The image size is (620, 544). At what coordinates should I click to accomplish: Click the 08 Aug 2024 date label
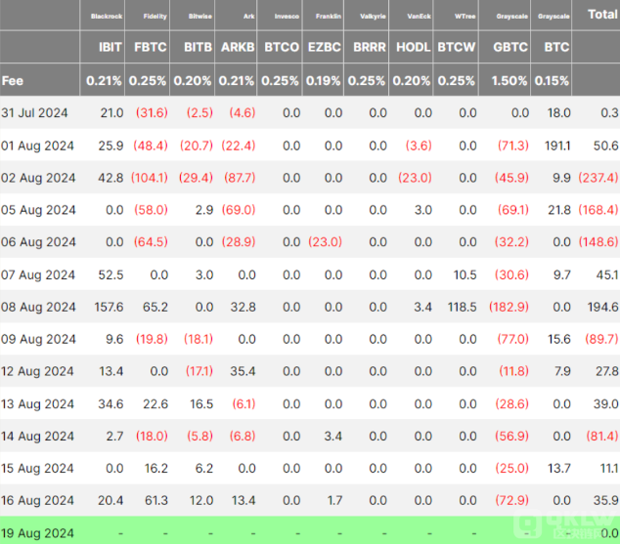click(x=38, y=307)
